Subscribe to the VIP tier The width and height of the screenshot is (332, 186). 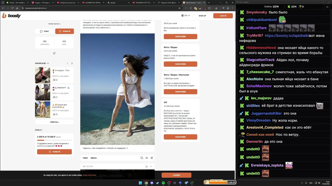click(x=181, y=137)
